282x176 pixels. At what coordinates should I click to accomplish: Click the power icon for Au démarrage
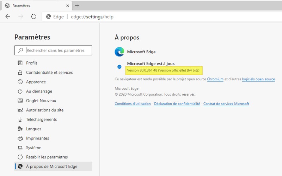[20, 92]
